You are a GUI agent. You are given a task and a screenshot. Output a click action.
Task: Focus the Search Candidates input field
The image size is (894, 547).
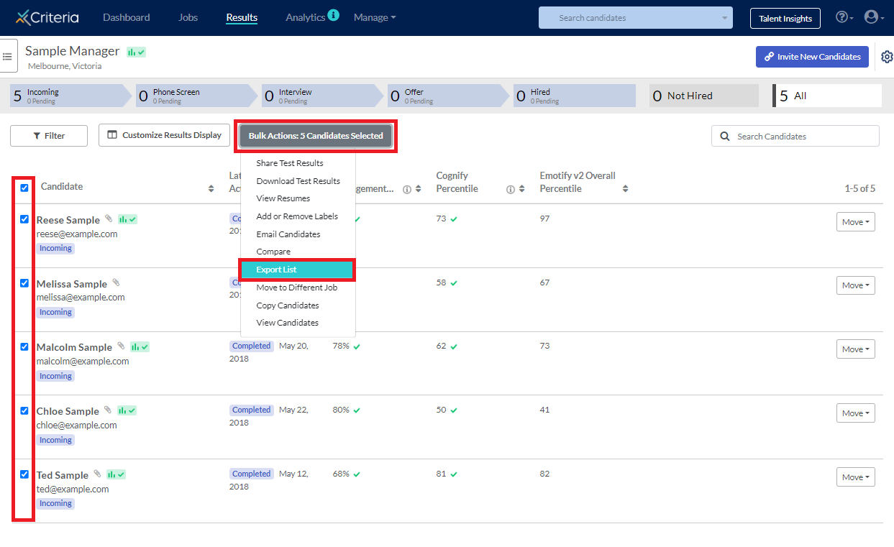(x=795, y=137)
